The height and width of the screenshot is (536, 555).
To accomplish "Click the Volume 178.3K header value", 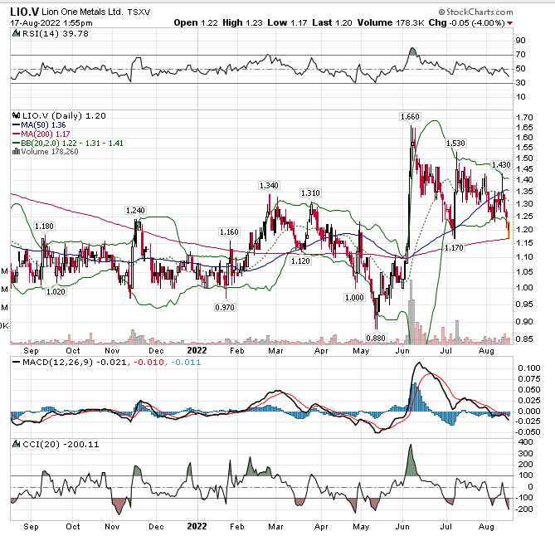I will (391, 23).
